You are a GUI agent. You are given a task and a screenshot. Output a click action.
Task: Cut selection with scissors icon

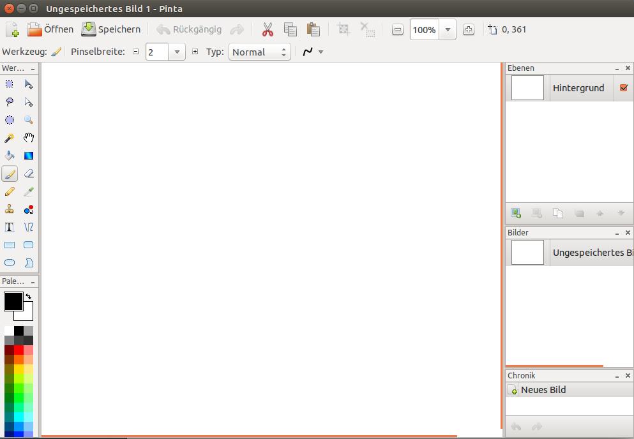tap(268, 29)
